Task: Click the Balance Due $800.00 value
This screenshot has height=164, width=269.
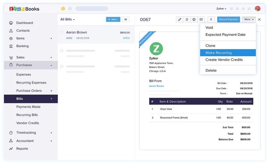Action: click(x=245, y=139)
